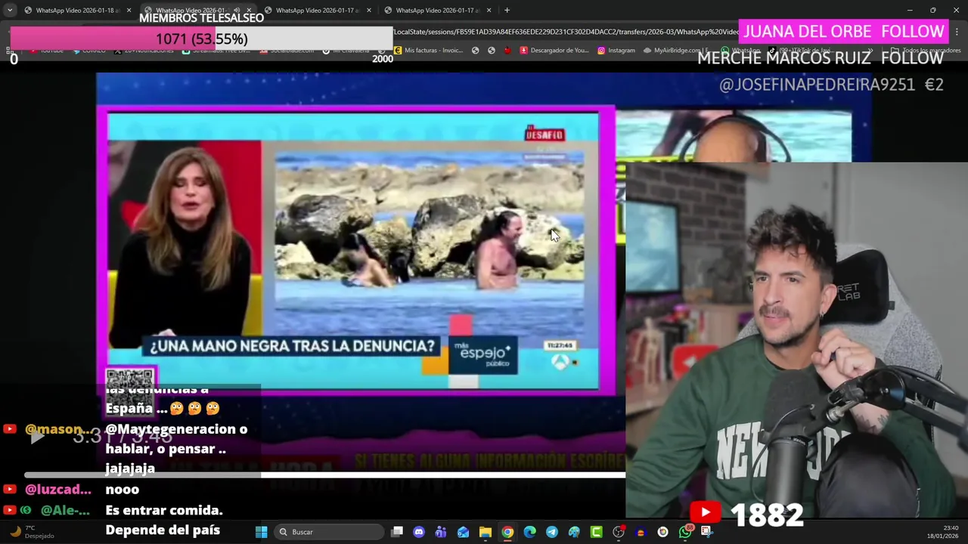Screen dimensions: 968x544
Task: Open the Windows Start menu
Action: pyautogui.click(x=261, y=532)
